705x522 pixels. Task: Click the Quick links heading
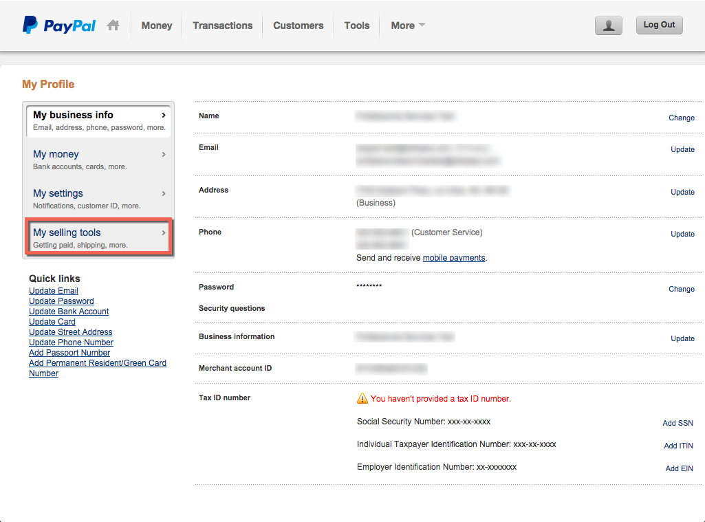coord(54,279)
